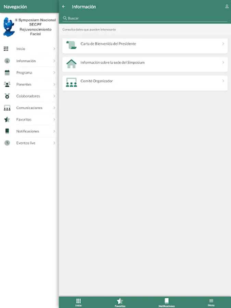
Task: Tap Inicio in the bottom bar
Action: click(78, 303)
